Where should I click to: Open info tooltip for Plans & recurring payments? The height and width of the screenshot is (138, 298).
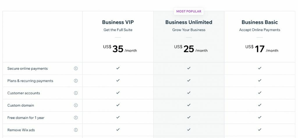click(76, 81)
